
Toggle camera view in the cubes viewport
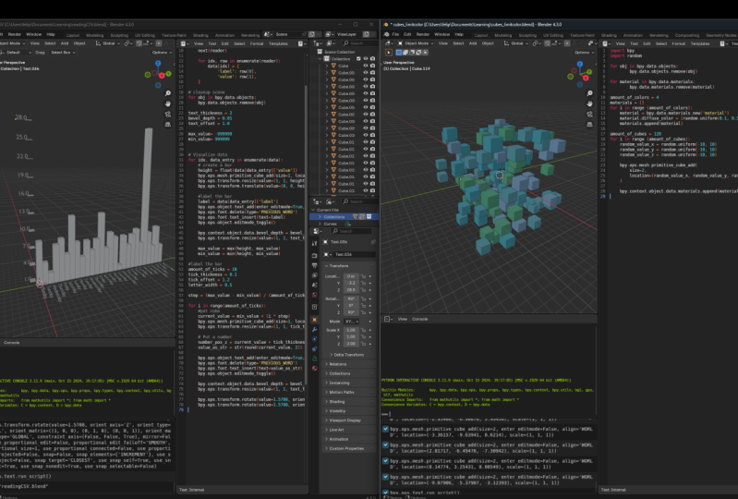click(x=589, y=114)
